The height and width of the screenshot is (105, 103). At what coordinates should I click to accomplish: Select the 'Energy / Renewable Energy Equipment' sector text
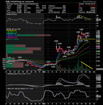tap(23, 4)
